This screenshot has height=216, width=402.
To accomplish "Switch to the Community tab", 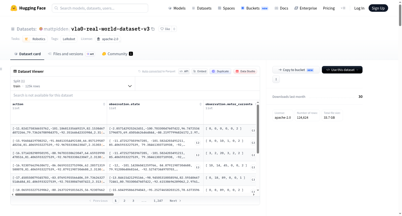I will click(117, 54).
